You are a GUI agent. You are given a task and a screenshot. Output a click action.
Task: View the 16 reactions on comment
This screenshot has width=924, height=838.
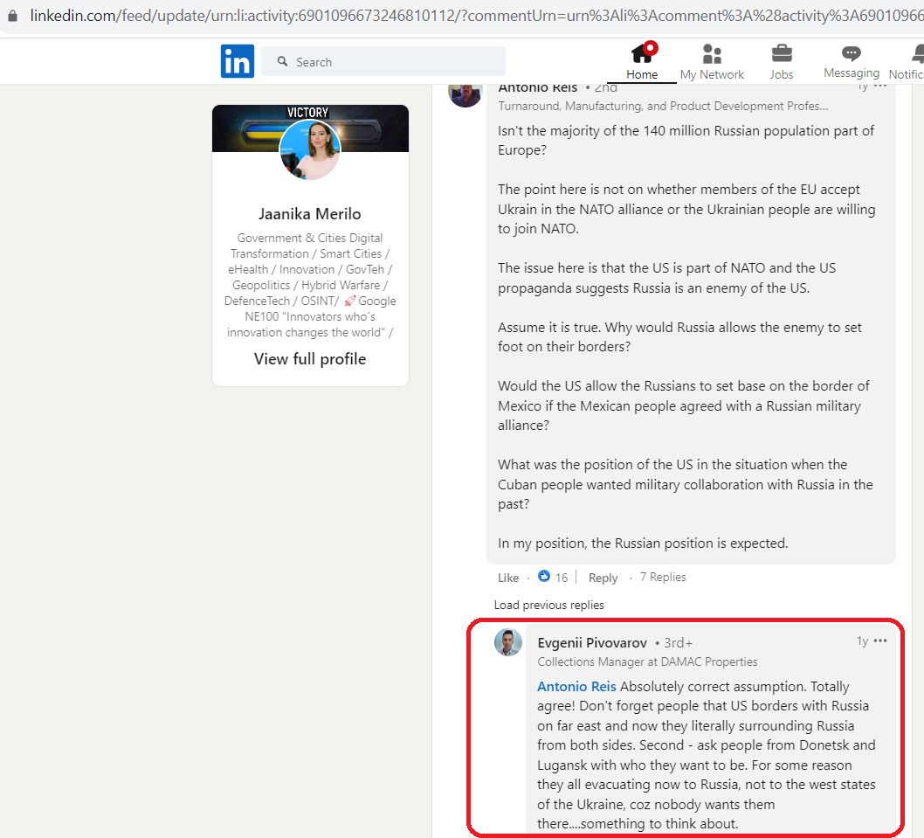pos(553,577)
